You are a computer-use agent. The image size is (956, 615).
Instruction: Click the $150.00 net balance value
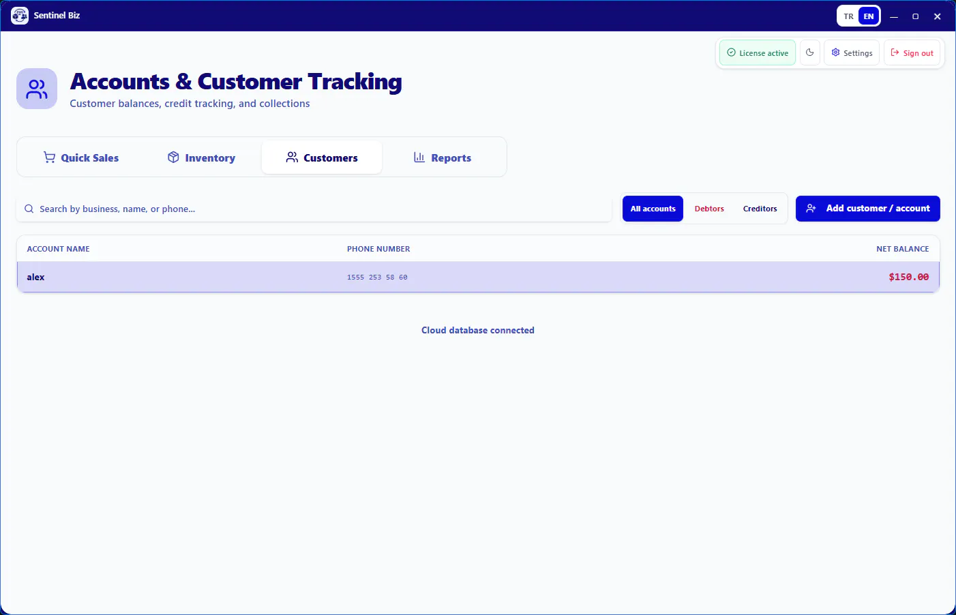908,277
